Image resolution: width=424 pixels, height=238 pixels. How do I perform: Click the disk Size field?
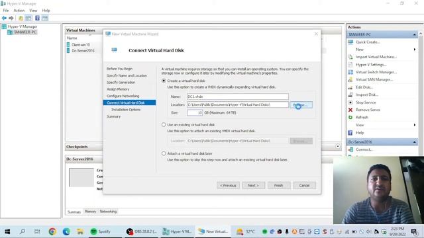[x=195, y=112]
